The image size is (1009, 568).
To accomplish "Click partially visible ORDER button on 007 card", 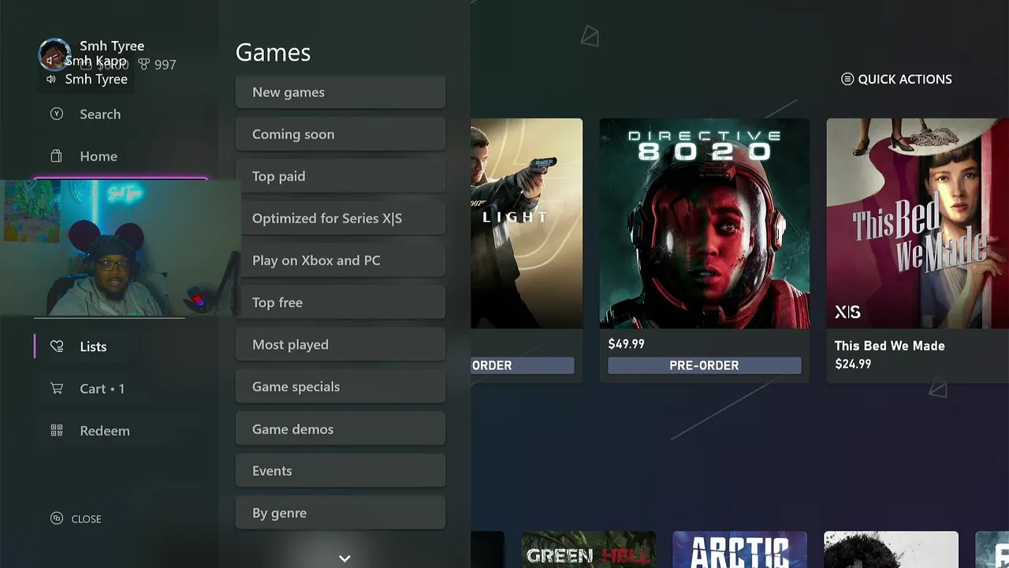I will pos(523,365).
